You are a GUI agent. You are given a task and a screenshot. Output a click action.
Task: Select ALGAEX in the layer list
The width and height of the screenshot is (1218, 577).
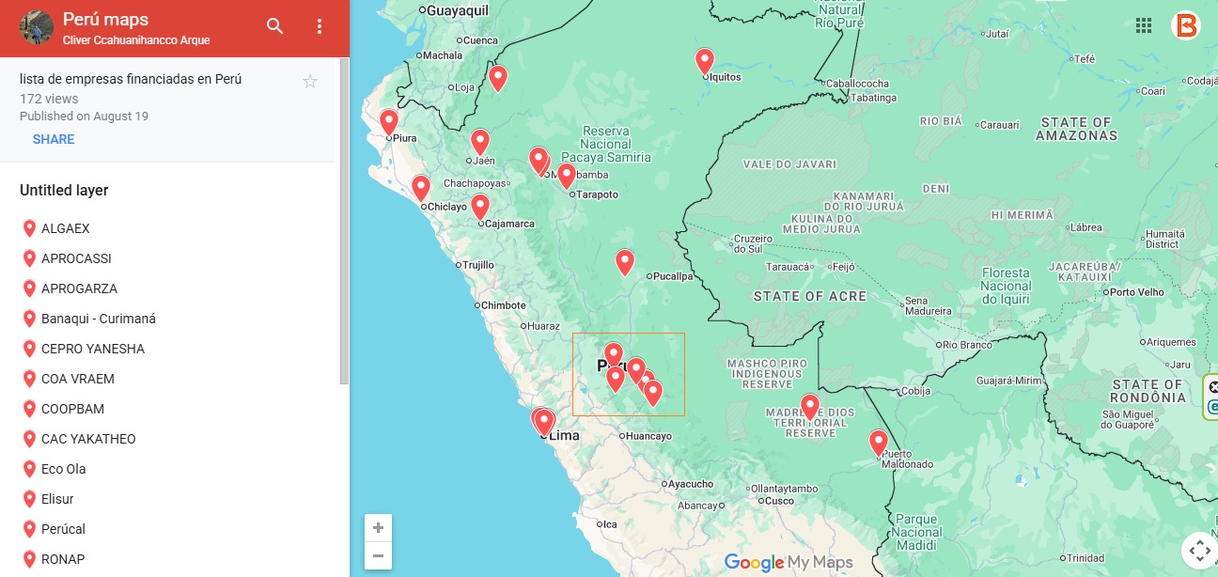click(65, 228)
